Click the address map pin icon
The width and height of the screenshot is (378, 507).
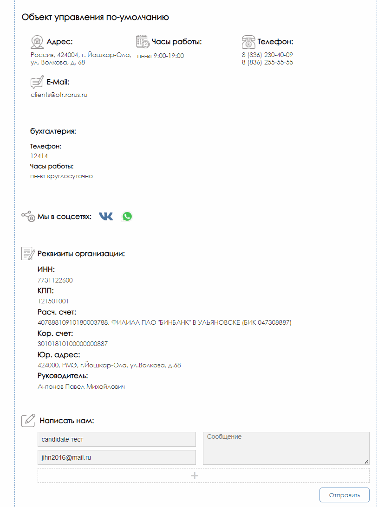tap(37, 42)
